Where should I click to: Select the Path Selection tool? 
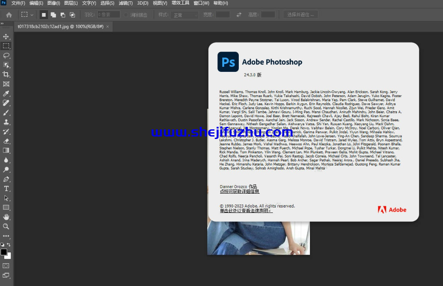pos(6,198)
